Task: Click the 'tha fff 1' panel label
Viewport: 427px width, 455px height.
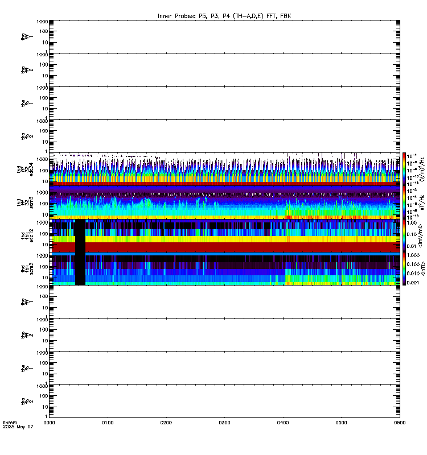Action: [x=27, y=37]
